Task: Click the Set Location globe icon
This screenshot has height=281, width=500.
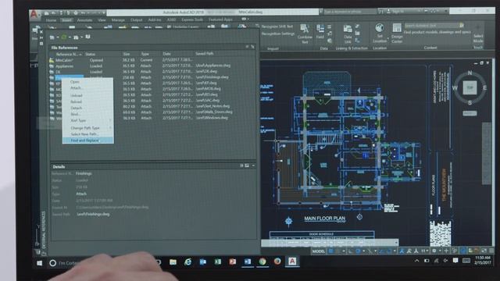Action: point(379,28)
